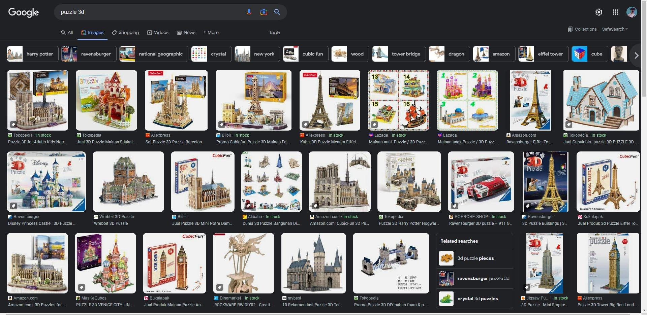Filter by 'harry potter' chip
Viewport: 647px width, 315px height.
click(33, 54)
